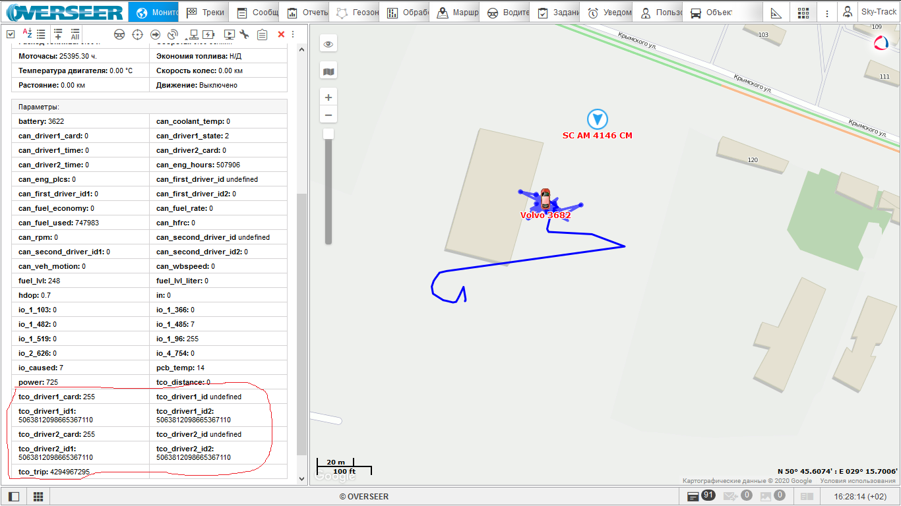Toggle the left sidebar panel from status bar

(14, 496)
